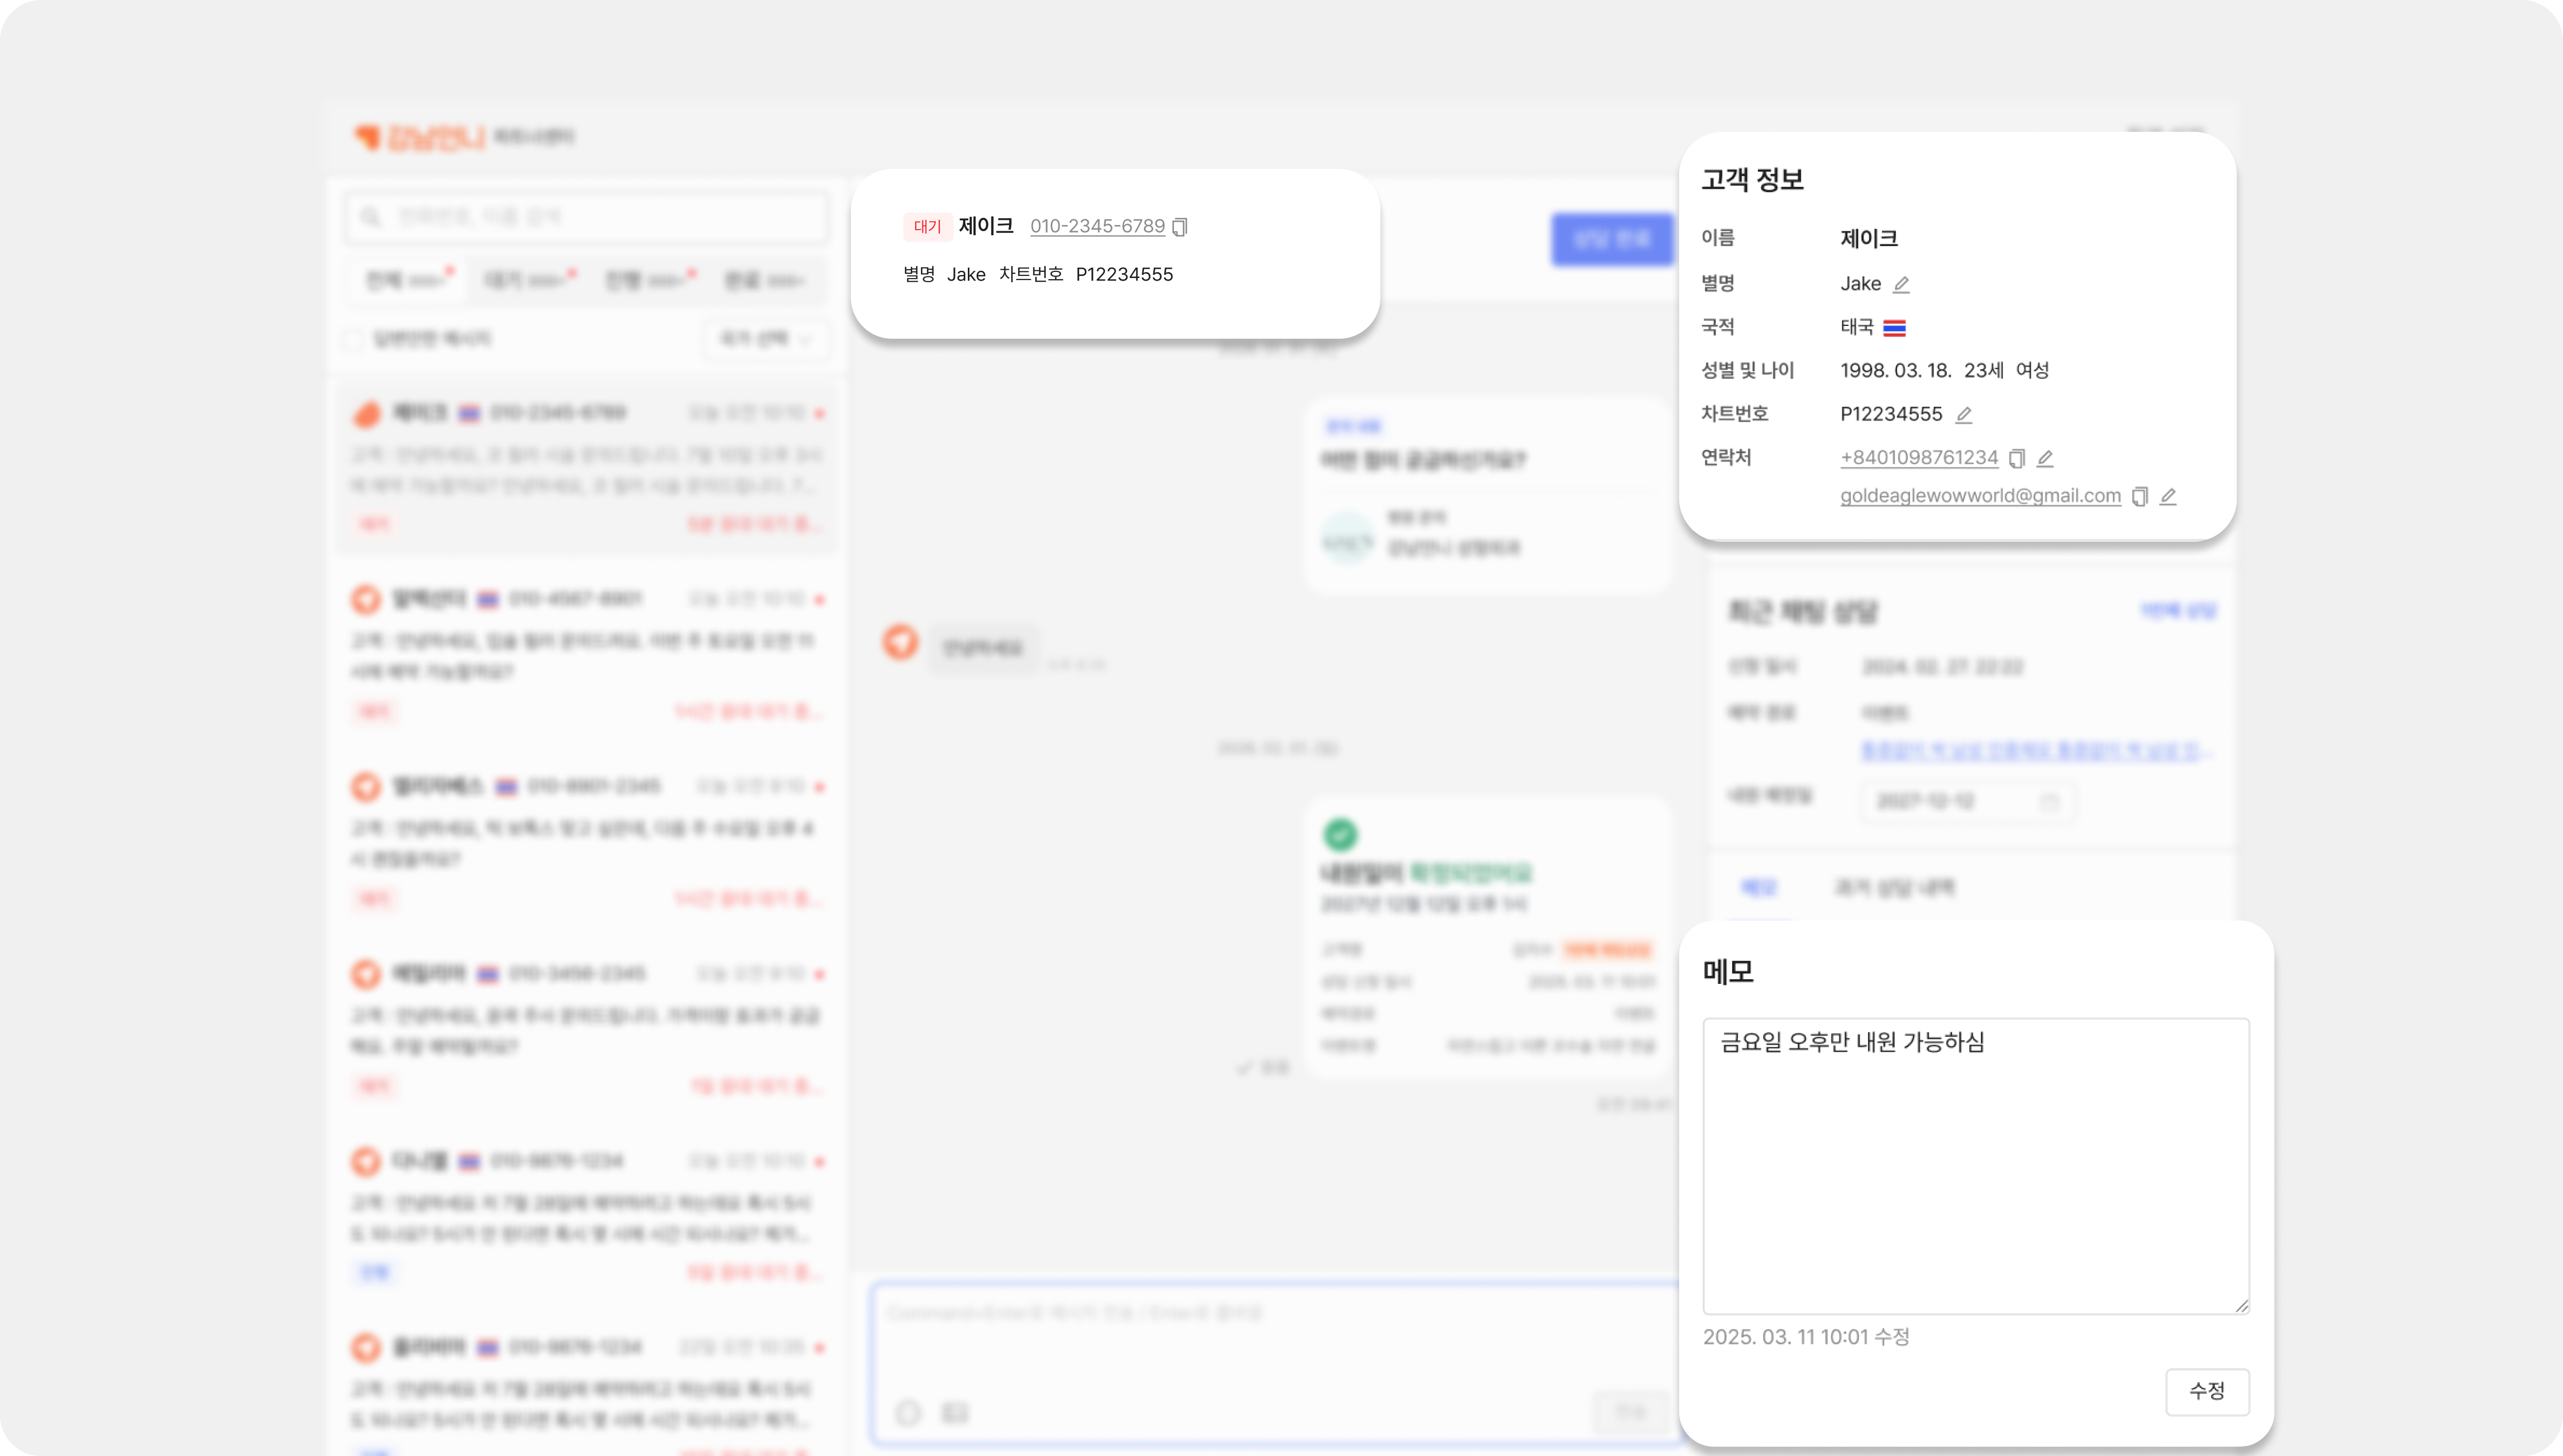Open the visit date calendar picker
This screenshot has height=1456, width=2563.
(2049, 802)
